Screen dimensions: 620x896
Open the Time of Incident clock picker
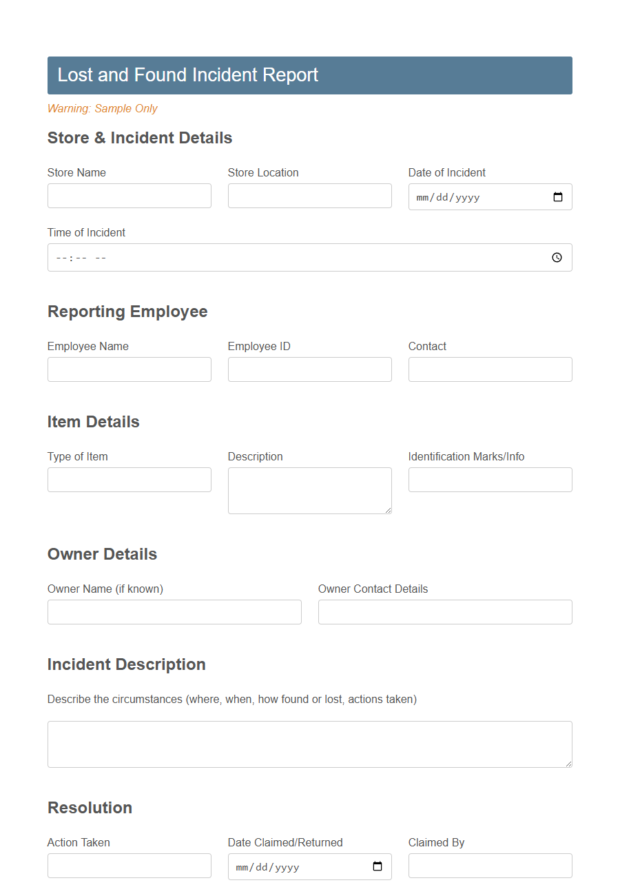557,257
